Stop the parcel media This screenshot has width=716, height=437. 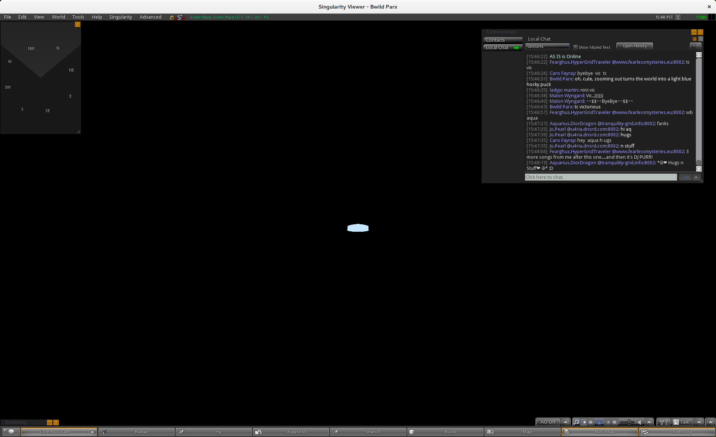coord(615,422)
